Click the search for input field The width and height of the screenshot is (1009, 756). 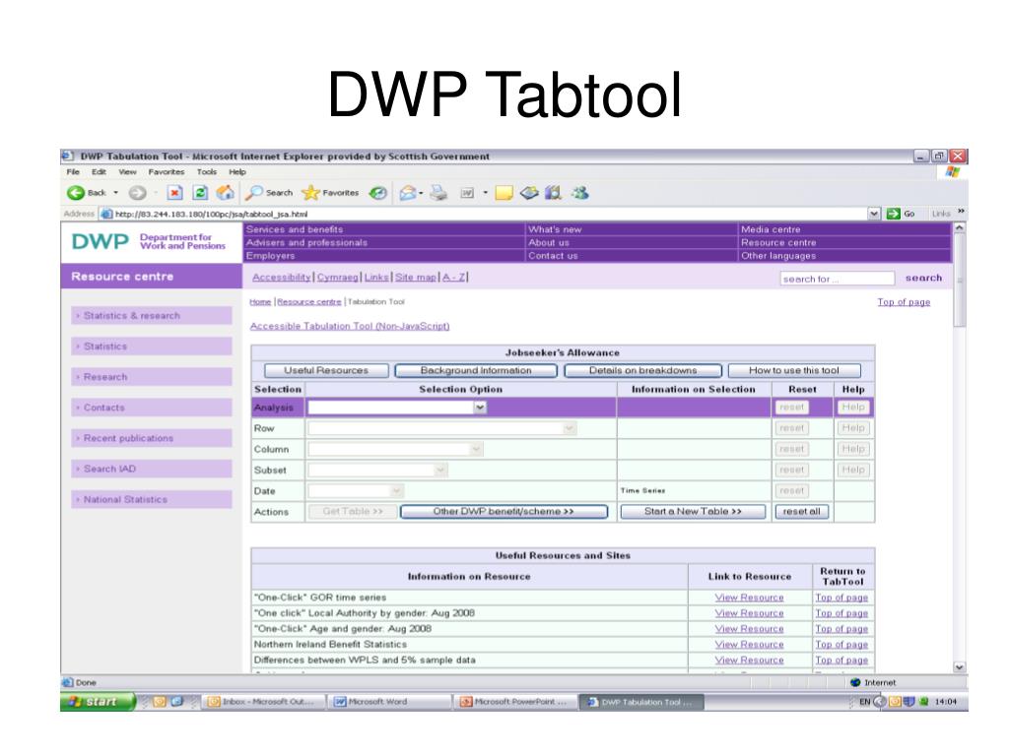coord(838,279)
